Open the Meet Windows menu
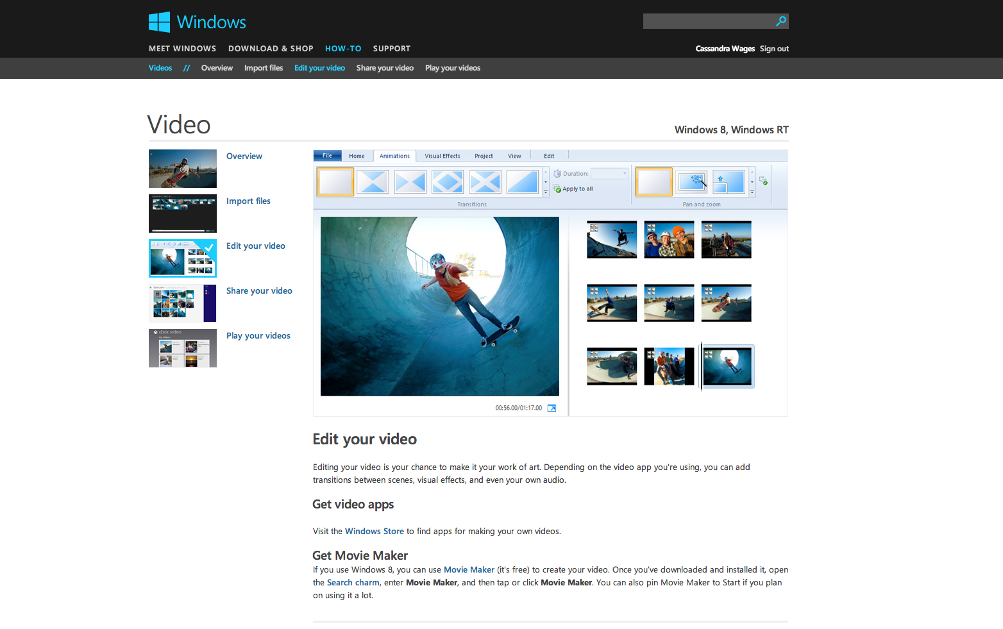Image resolution: width=1003 pixels, height=629 pixels. pyautogui.click(x=182, y=49)
